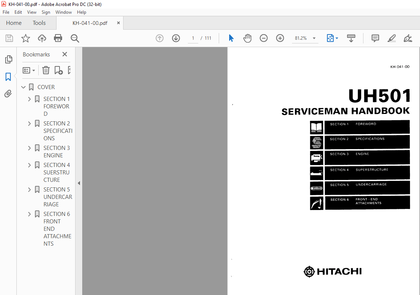Expand SECTION 3 ENGINE bookmark

pos(29,148)
